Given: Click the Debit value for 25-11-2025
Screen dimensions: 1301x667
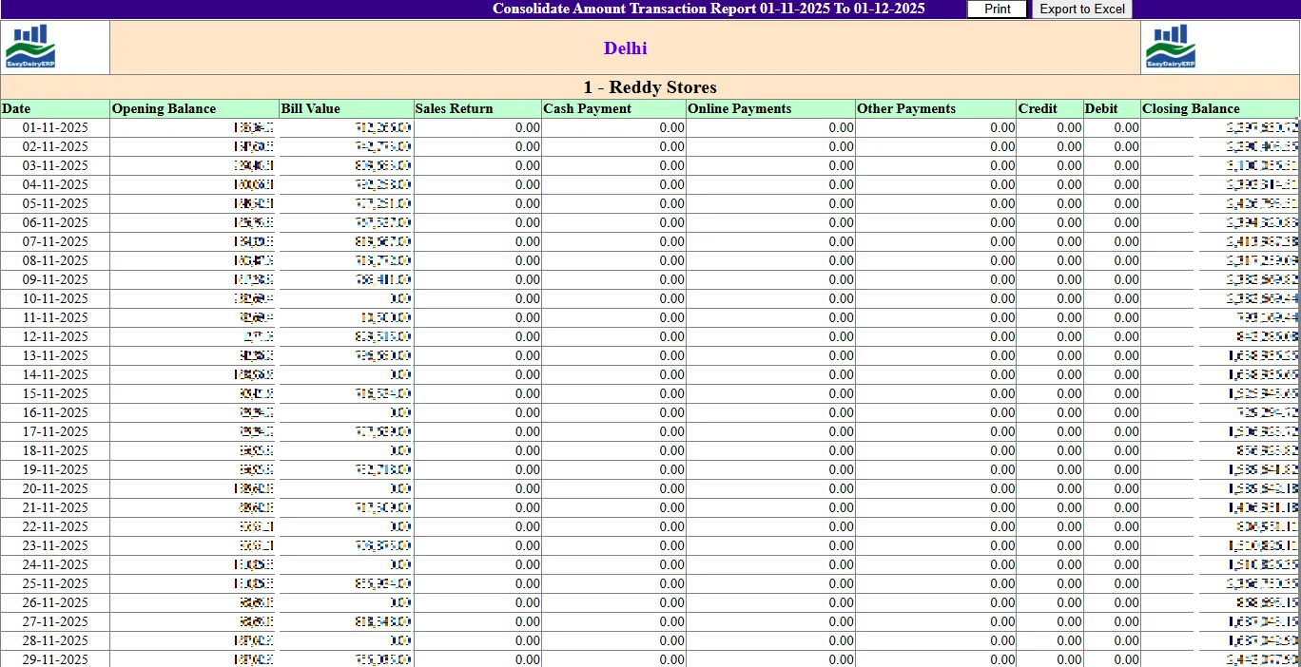Looking at the screenshot, I should pos(1126,583).
